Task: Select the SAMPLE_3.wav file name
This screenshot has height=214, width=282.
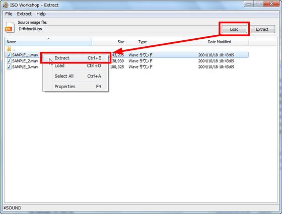Action: click(x=25, y=67)
